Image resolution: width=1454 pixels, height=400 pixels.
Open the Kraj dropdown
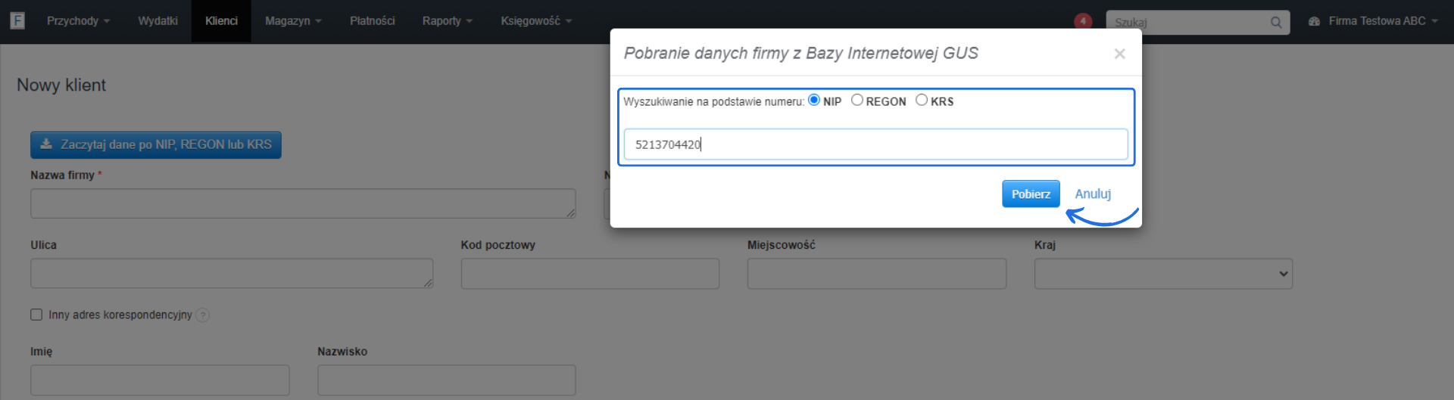pos(1163,274)
